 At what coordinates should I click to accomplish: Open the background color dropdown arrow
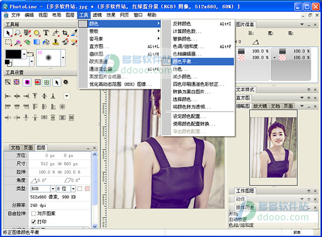pyautogui.click(x=32, y=61)
